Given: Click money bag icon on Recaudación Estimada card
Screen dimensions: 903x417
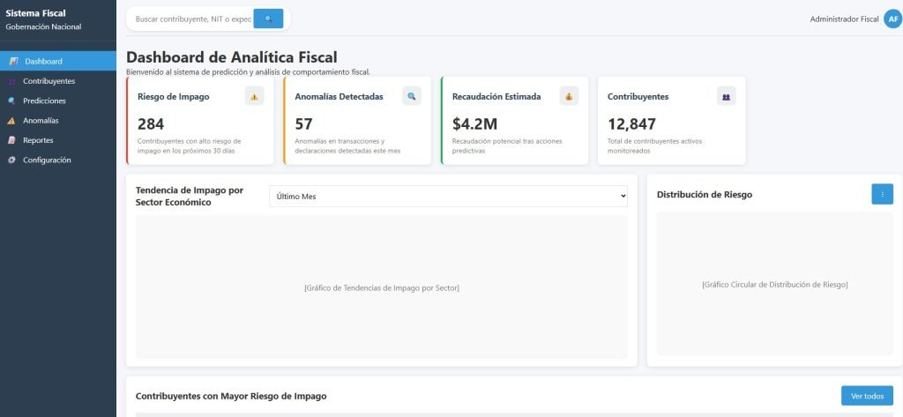Looking at the screenshot, I should [569, 97].
